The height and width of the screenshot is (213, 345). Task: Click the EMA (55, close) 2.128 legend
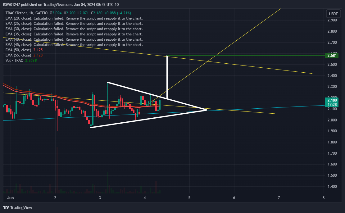pos(24,55)
